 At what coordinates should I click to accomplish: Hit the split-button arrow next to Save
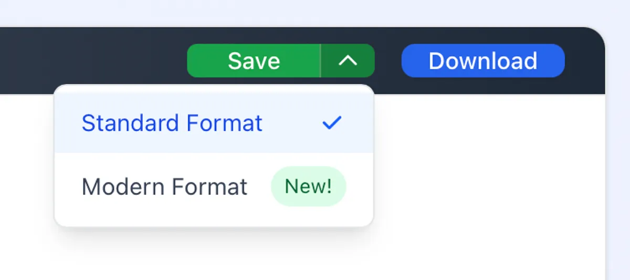click(x=348, y=61)
